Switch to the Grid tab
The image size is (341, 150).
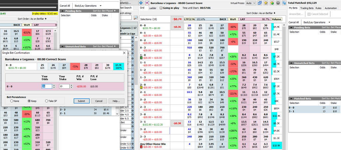click(142, 8)
